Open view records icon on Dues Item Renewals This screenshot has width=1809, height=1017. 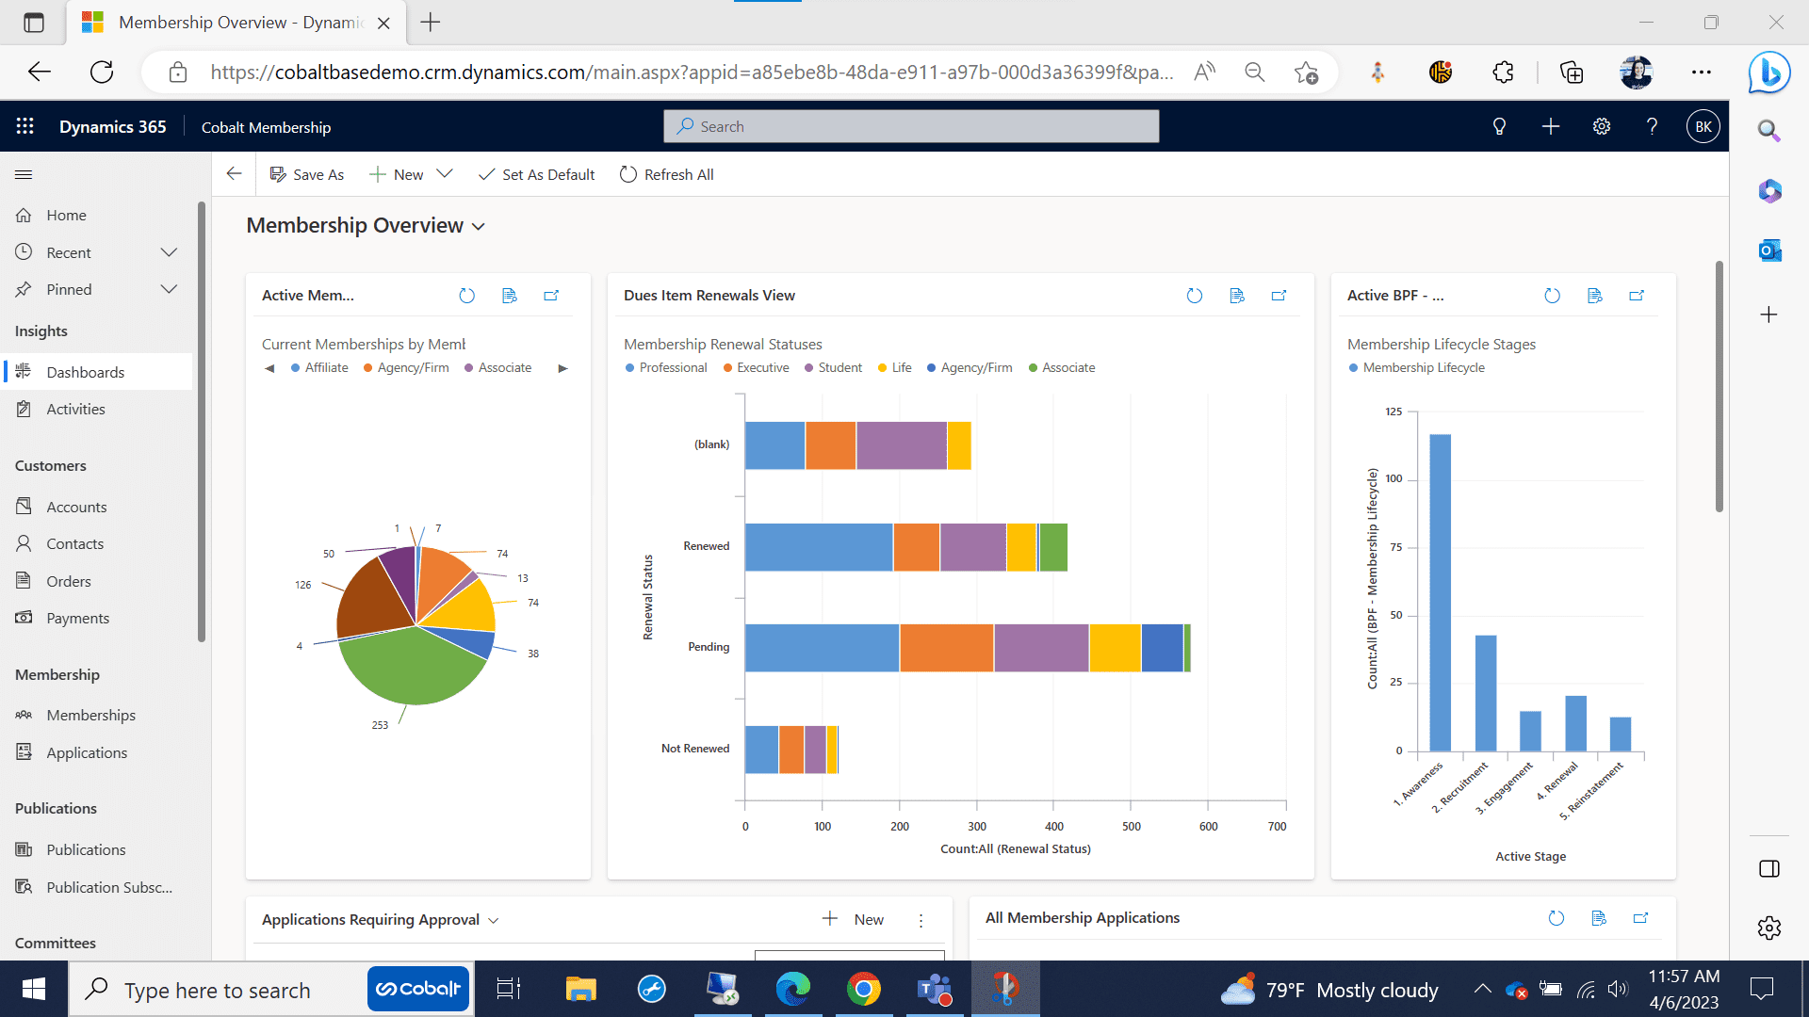(x=1237, y=295)
